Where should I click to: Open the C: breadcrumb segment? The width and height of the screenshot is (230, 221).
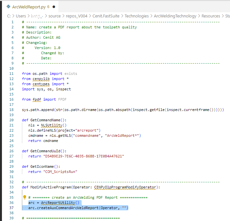pyautogui.click(x=9, y=16)
